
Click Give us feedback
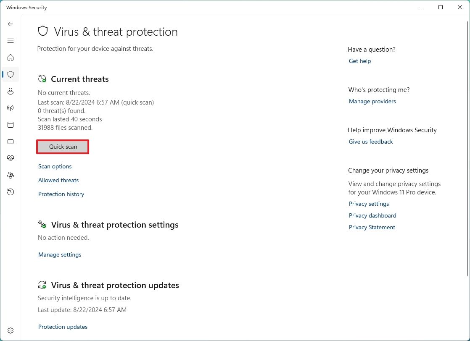click(370, 142)
